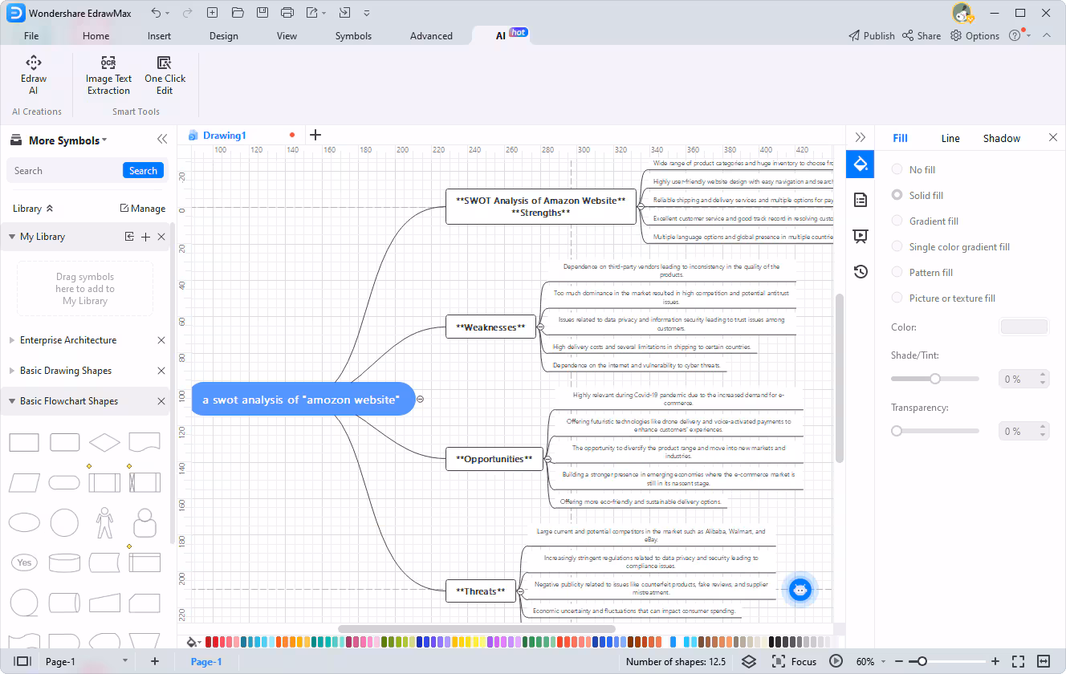Collapse the Weaknesses branch node
Viewport: 1066px width, 674px height.
540,327
